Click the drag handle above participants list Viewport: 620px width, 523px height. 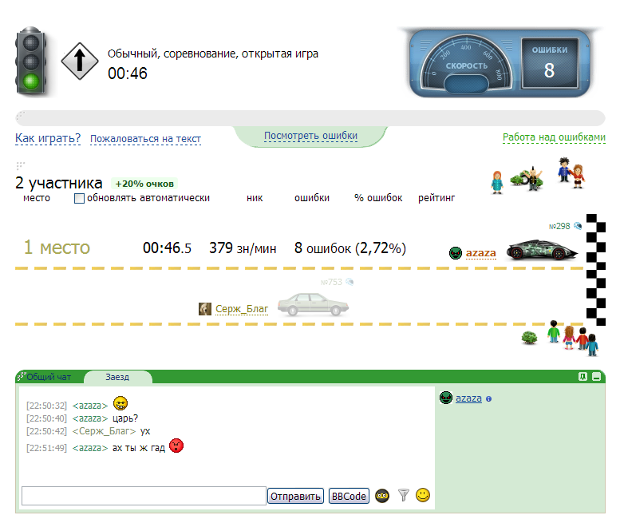[x=21, y=165]
